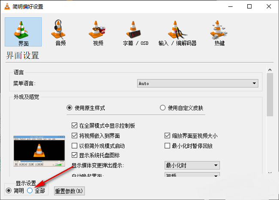Toggle 显示系统托盘图标 checkbox
The width and height of the screenshot is (279, 200).
click(74, 155)
